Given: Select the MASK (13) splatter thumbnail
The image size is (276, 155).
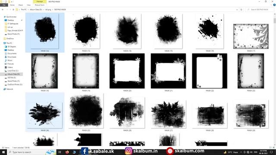Looking at the screenshot, I should (86, 31).
